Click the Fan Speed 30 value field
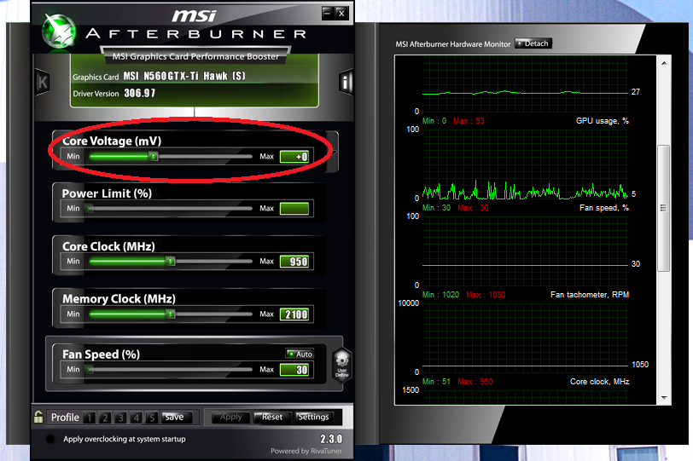 point(294,370)
